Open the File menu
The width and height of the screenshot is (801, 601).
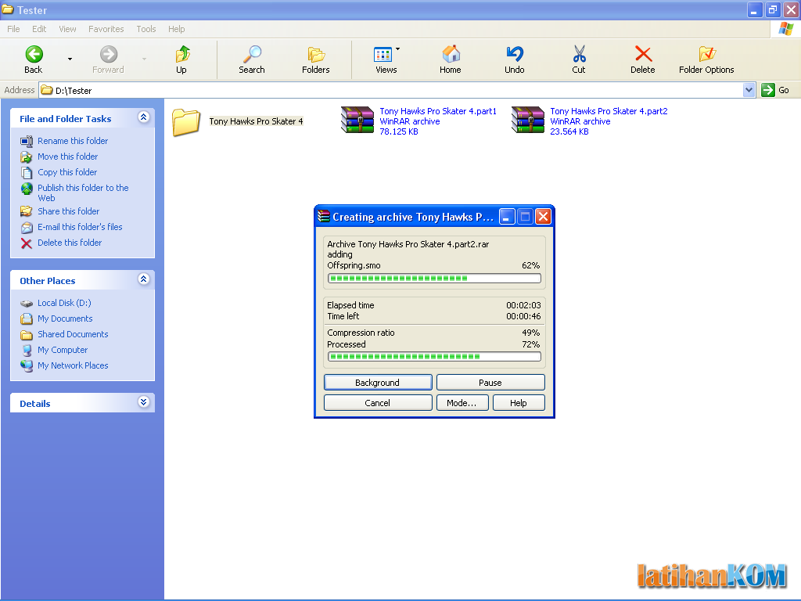click(x=14, y=29)
